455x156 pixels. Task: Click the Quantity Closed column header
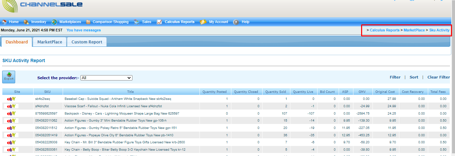pyautogui.click(x=246, y=92)
